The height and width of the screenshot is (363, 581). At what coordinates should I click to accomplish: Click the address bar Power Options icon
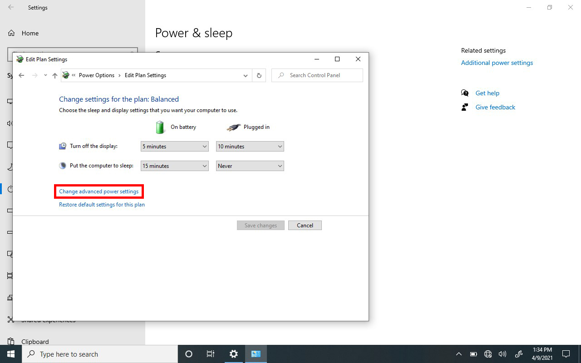[66, 75]
